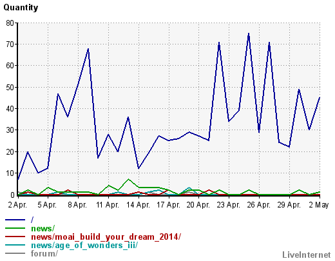This screenshot has width=335, height=261.
Task: Click the 80 value on y-axis
Action: (x=10, y=23)
